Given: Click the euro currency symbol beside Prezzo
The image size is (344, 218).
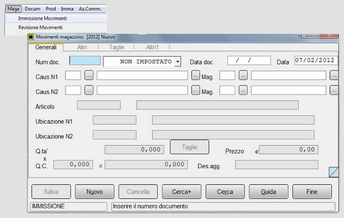Looking at the screenshot, I should point(256,151).
